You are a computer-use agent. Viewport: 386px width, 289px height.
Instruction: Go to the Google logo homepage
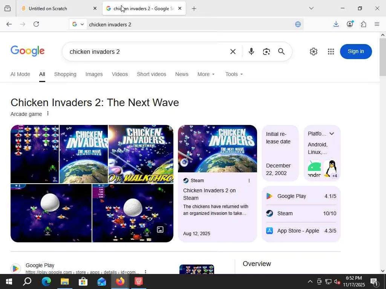click(28, 51)
